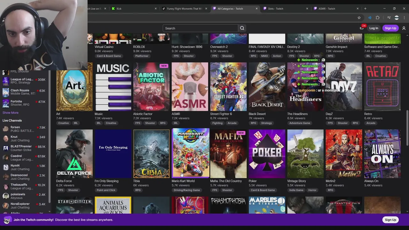Select the All Categories - Twitch tab

pos(235,9)
